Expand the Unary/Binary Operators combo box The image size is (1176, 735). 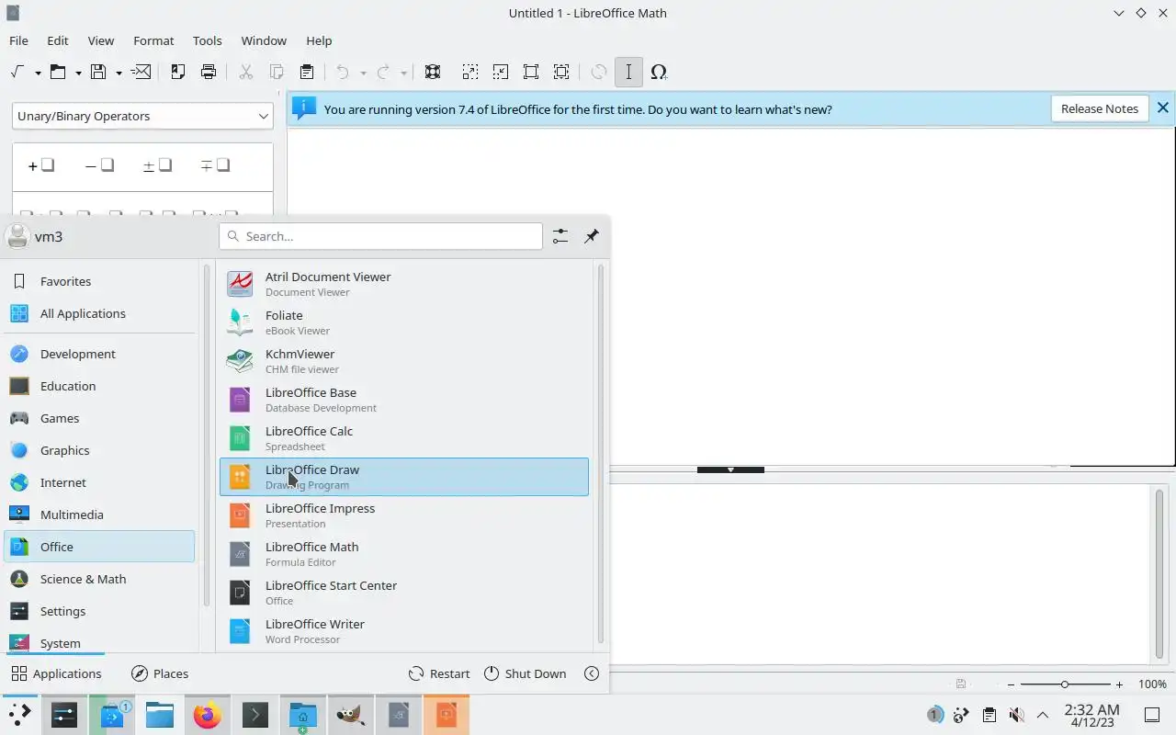tap(142, 116)
